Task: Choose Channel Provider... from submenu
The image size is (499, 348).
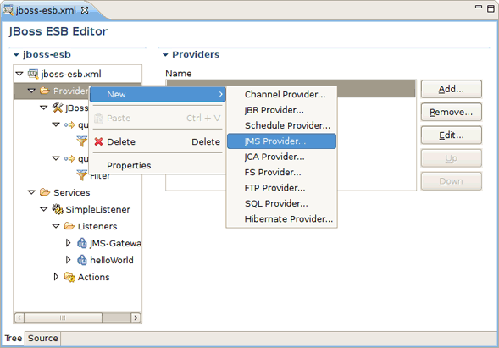Action: (x=281, y=94)
